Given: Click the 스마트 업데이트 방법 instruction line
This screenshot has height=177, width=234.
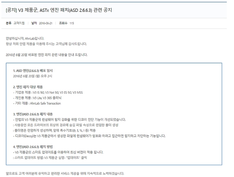Looking at the screenshot, I should (50, 158).
